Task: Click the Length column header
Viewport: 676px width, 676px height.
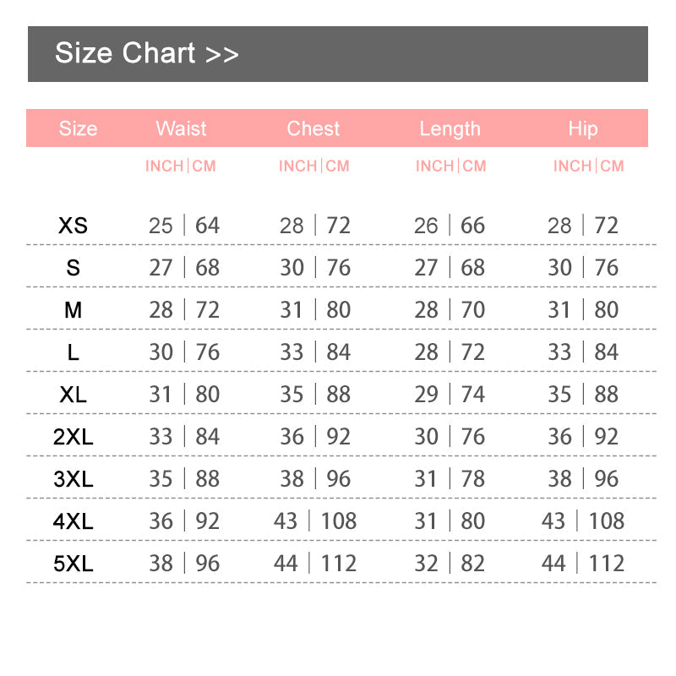Action: 450,128
